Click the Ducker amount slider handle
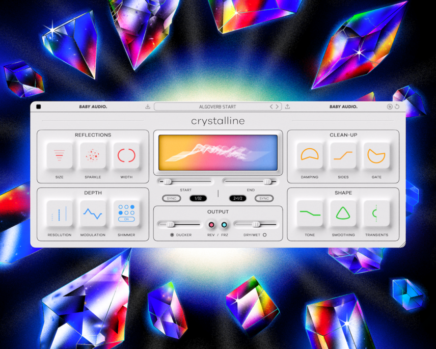436x349 pixels. coord(170,224)
